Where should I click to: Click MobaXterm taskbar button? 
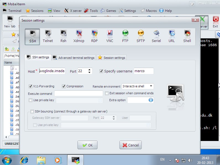(75, 160)
